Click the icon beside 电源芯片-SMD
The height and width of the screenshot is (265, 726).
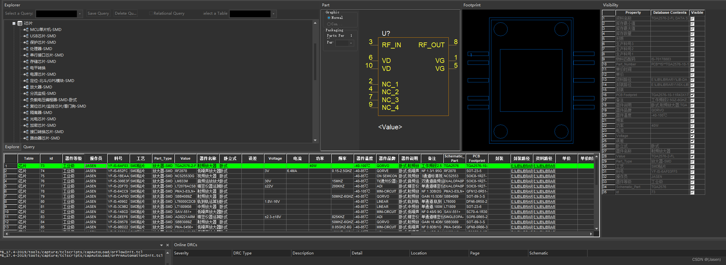(x=26, y=74)
